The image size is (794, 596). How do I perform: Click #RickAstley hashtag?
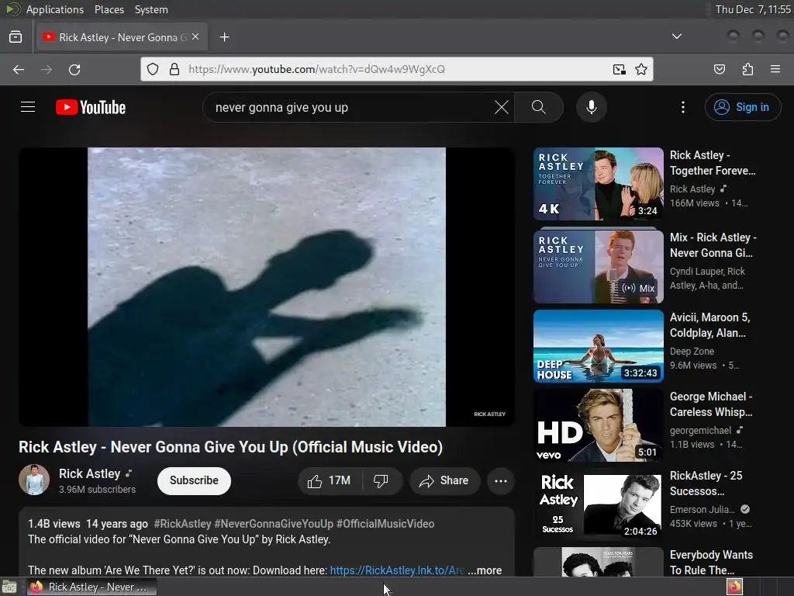point(182,524)
